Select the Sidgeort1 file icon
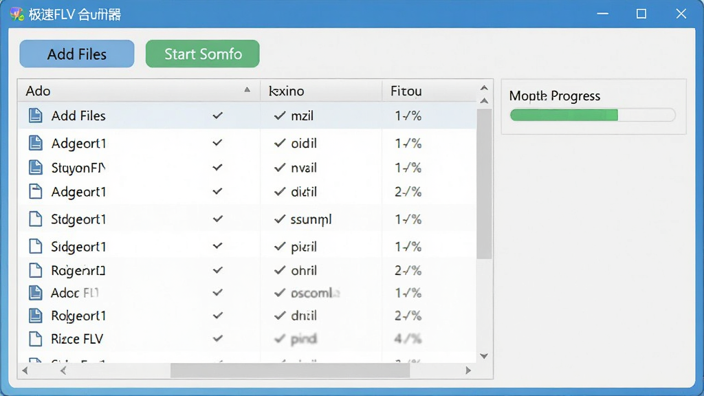 pyautogui.click(x=36, y=247)
